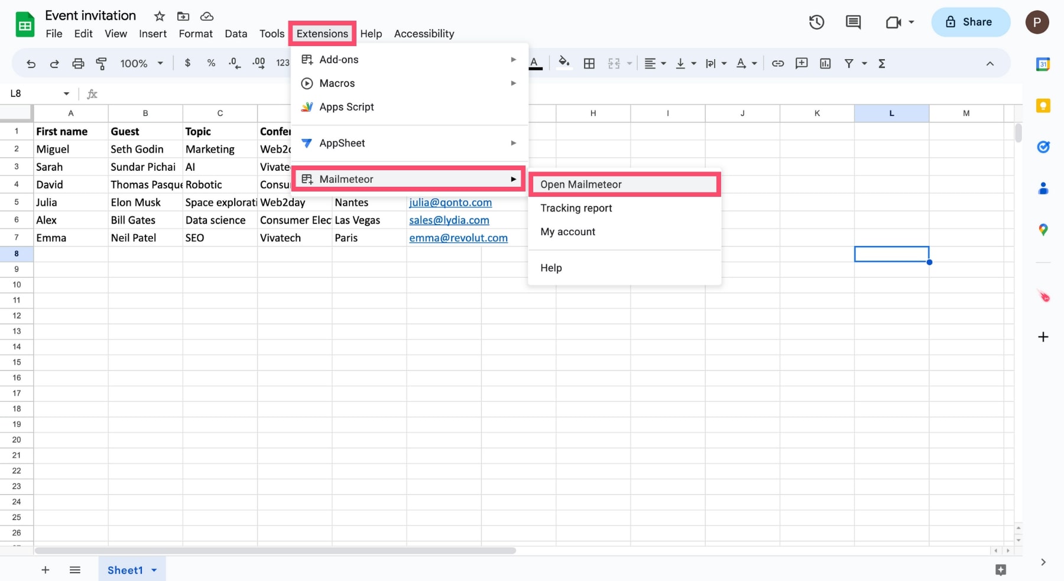Open Google Calendar side panel
Viewport: 1064px width, 581px height.
(1043, 64)
